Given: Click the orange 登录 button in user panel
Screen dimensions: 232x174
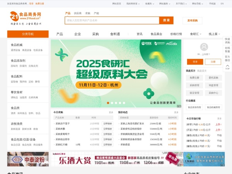Looking at the screenshot, I should pos(195,62).
